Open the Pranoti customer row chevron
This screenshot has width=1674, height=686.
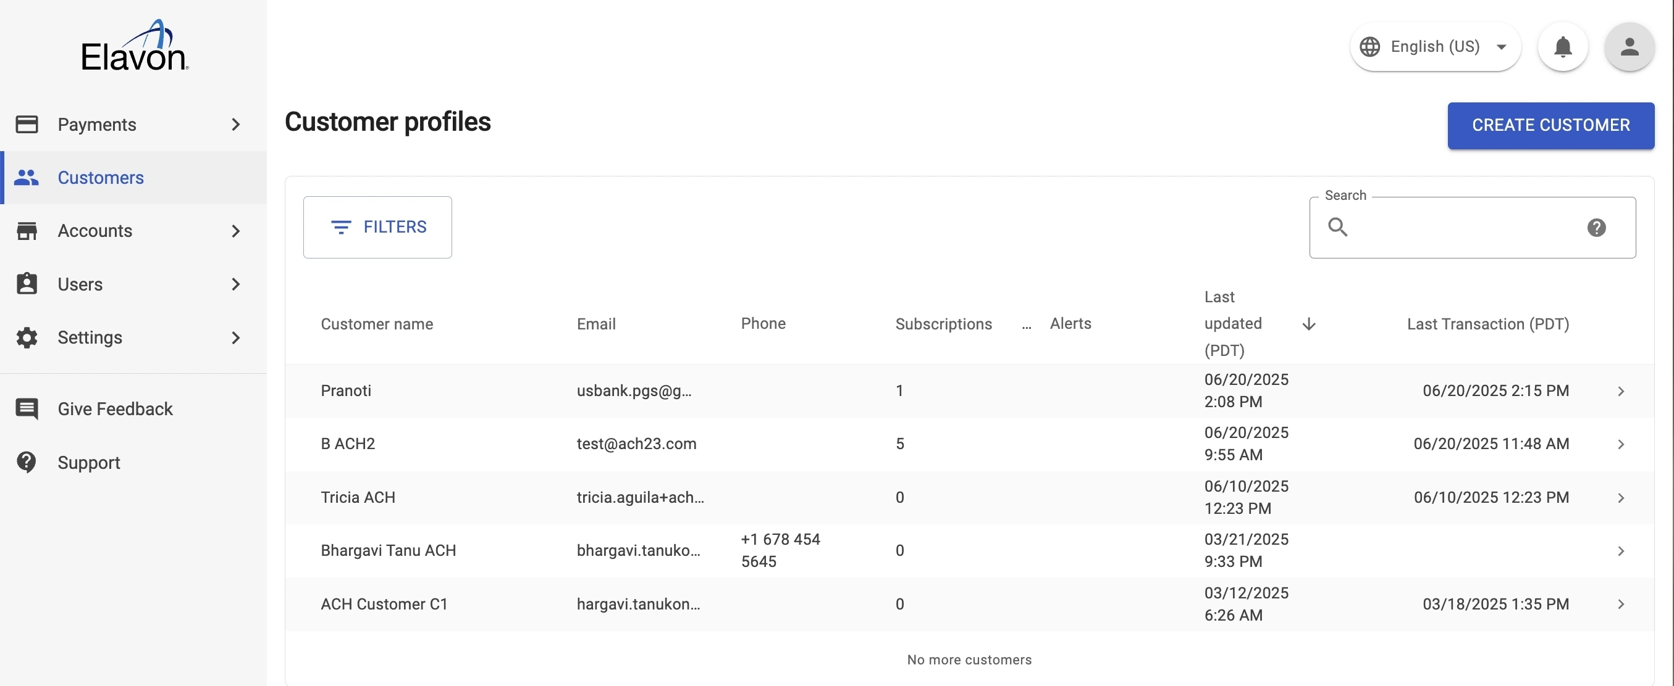[1621, 391]
